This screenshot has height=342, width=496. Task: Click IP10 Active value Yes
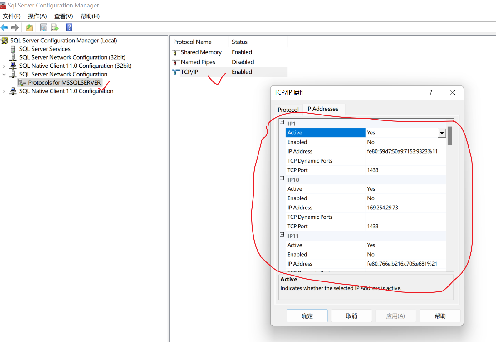pyautogui.click(x=405, y=189)
